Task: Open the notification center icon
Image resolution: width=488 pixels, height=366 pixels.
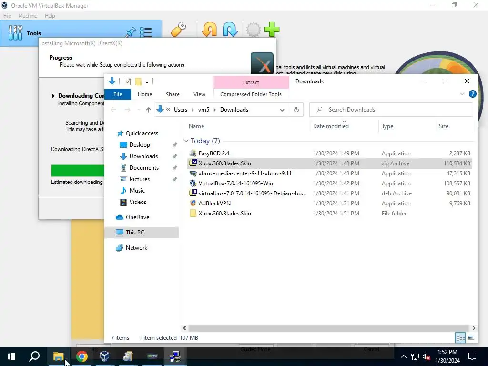Action: 472,356
